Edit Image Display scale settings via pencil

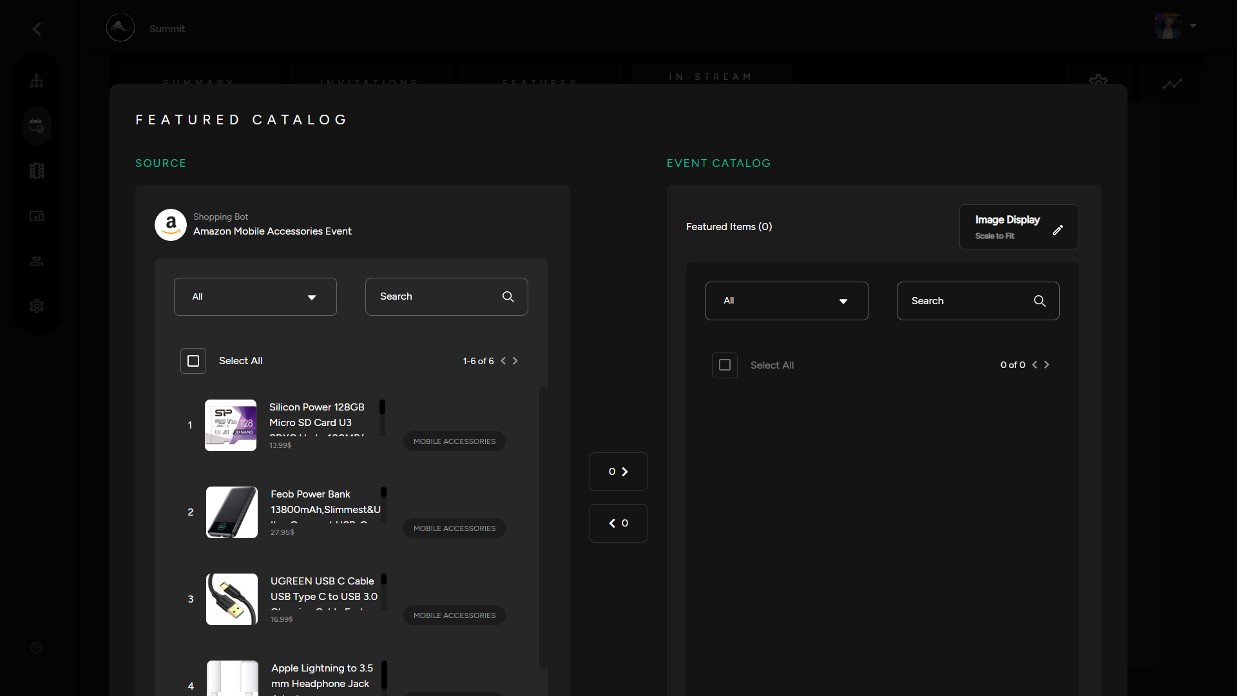coord(1058,230)
